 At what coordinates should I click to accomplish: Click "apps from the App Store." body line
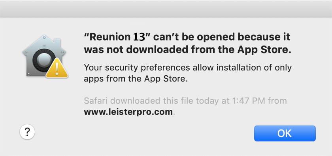click(x=136, y=79)
